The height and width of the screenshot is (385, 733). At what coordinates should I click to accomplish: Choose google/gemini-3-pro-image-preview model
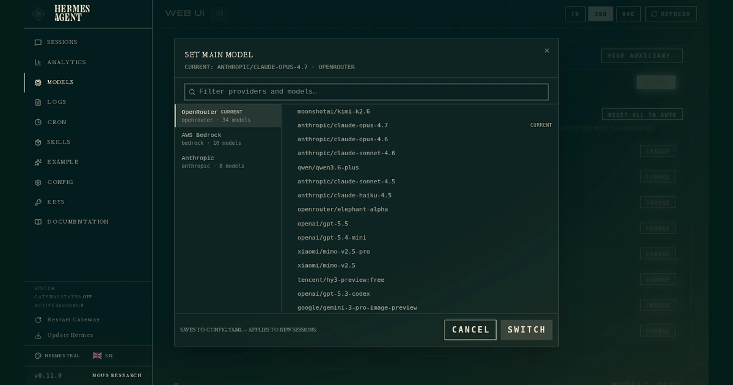pyautogui.click(x=420, y=307)
